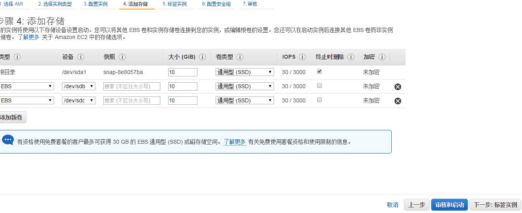This screenshot has height=213, width=522.
Task: Remove the /dev/sdc volume with X icon
Action: (x=398, y=101)
